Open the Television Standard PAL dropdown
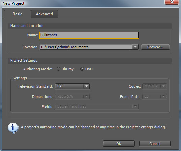 [72, 86]
